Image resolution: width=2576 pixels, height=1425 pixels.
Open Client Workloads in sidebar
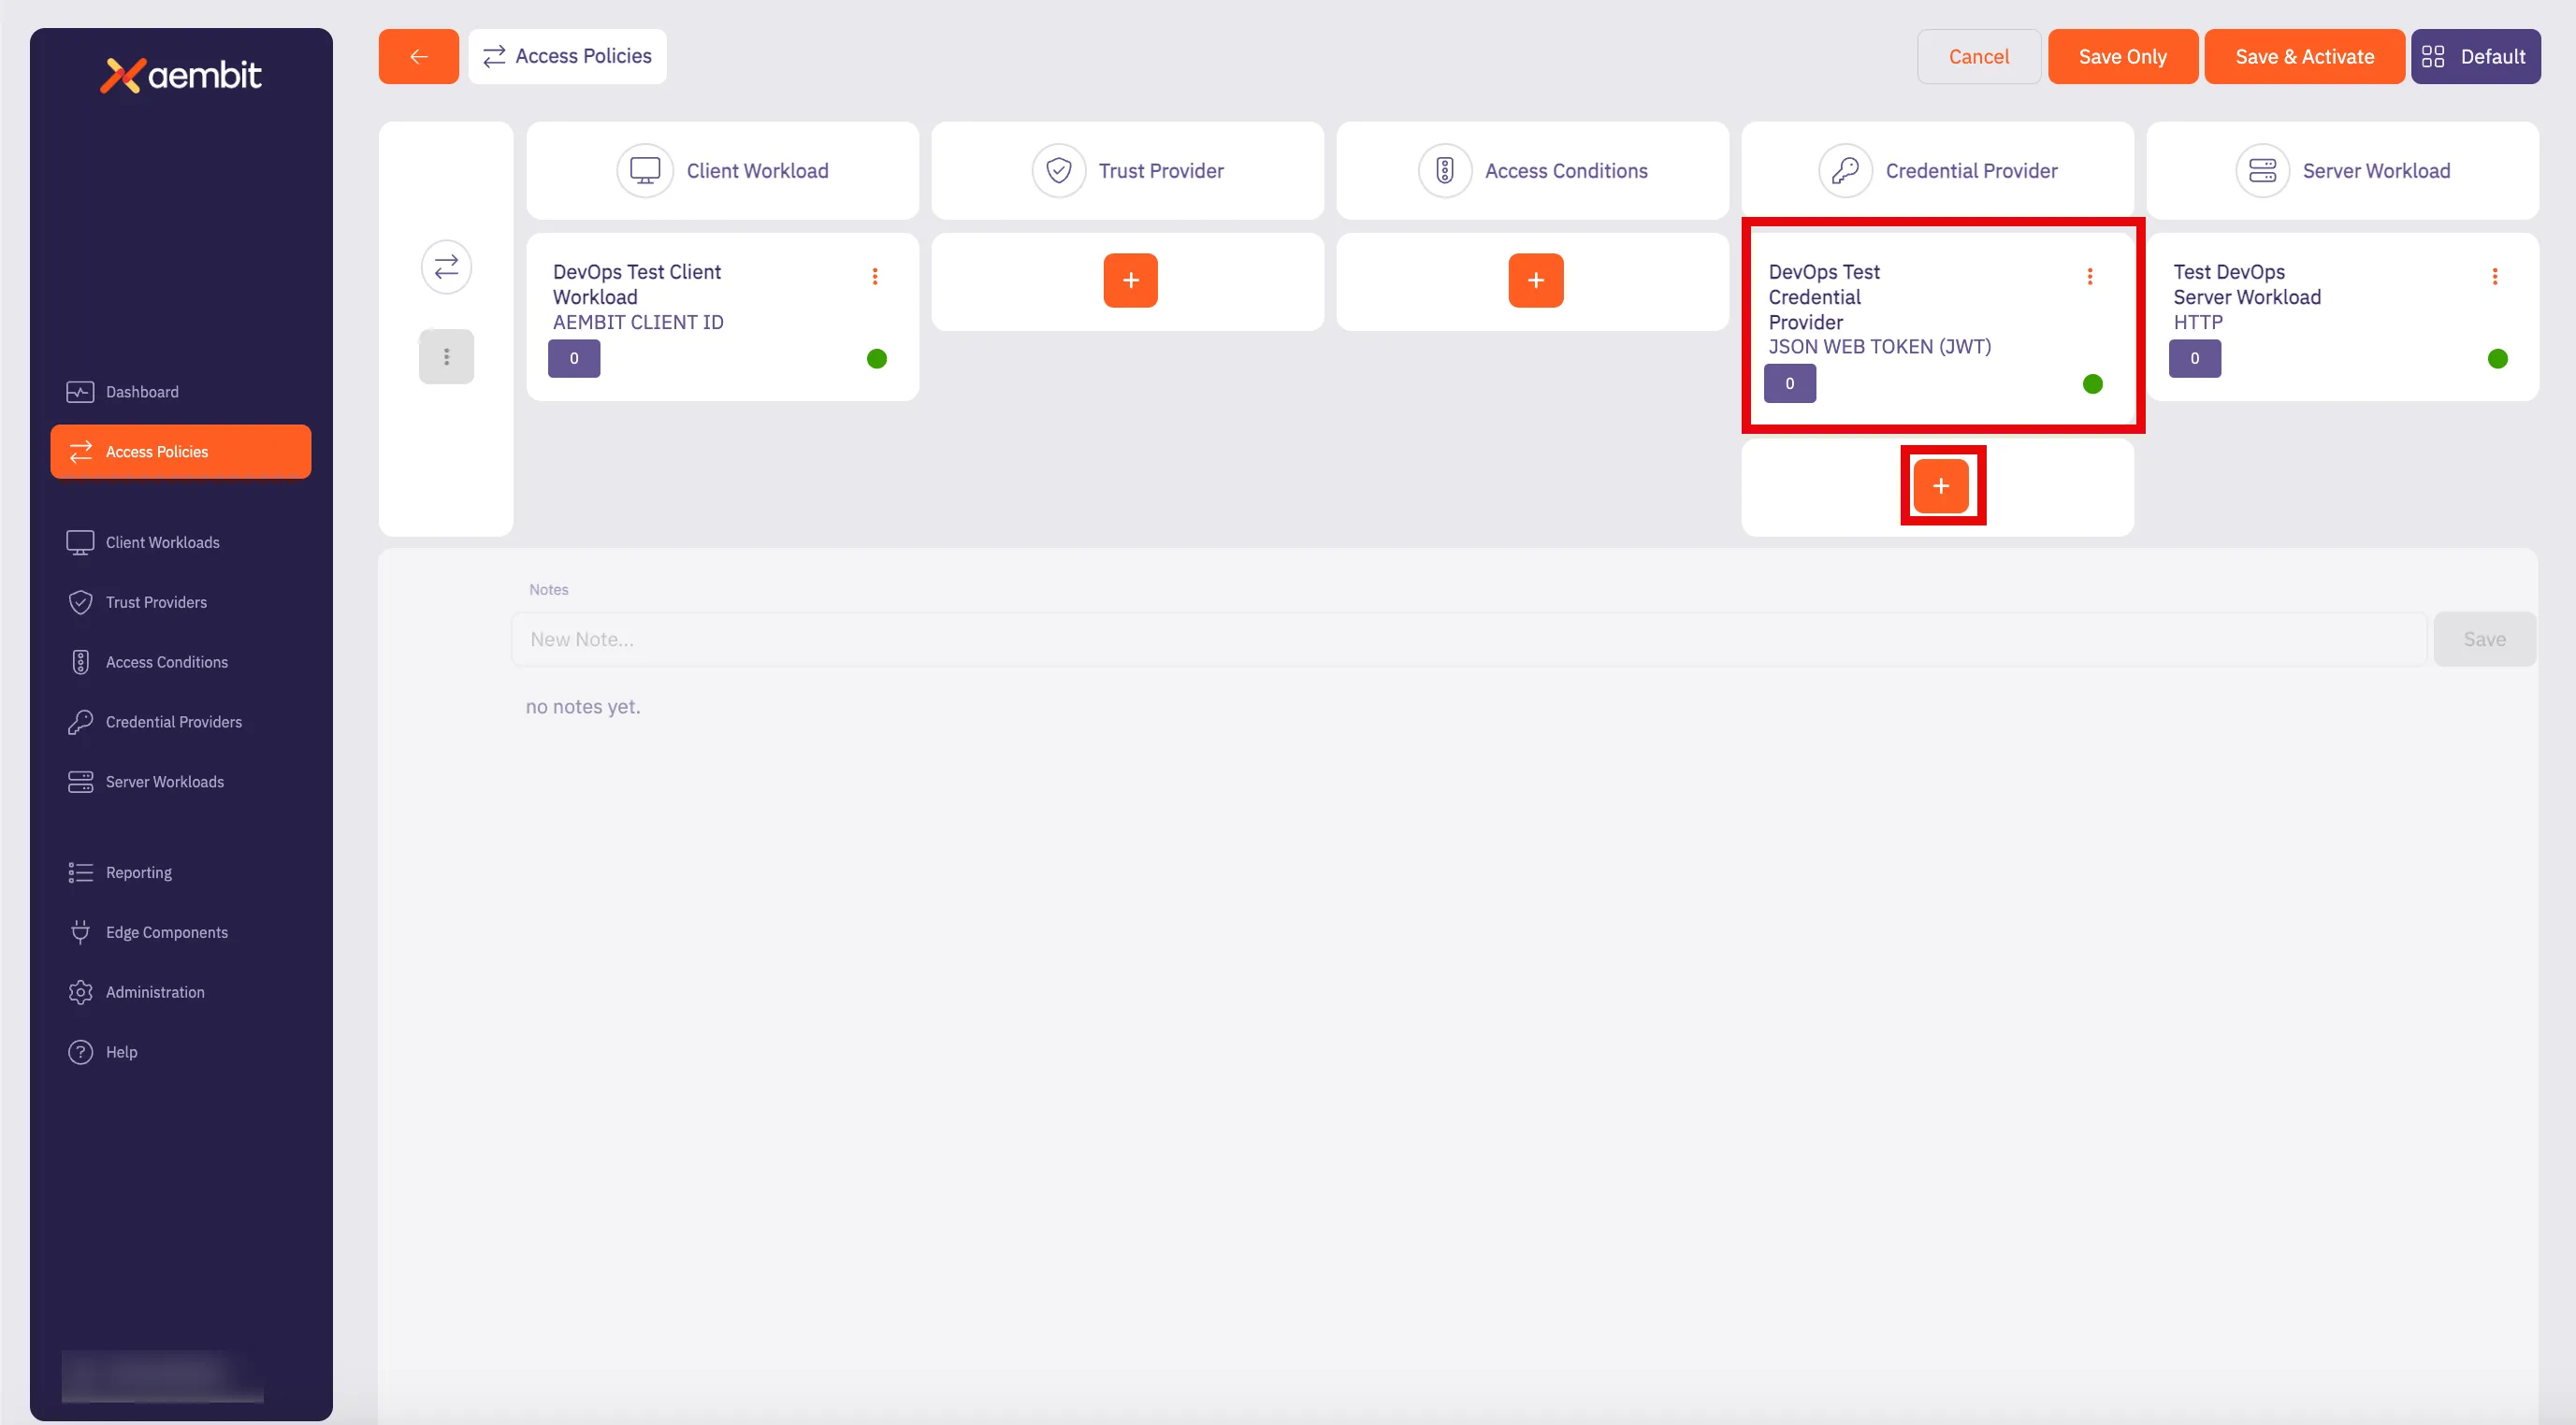click(181, 542)
